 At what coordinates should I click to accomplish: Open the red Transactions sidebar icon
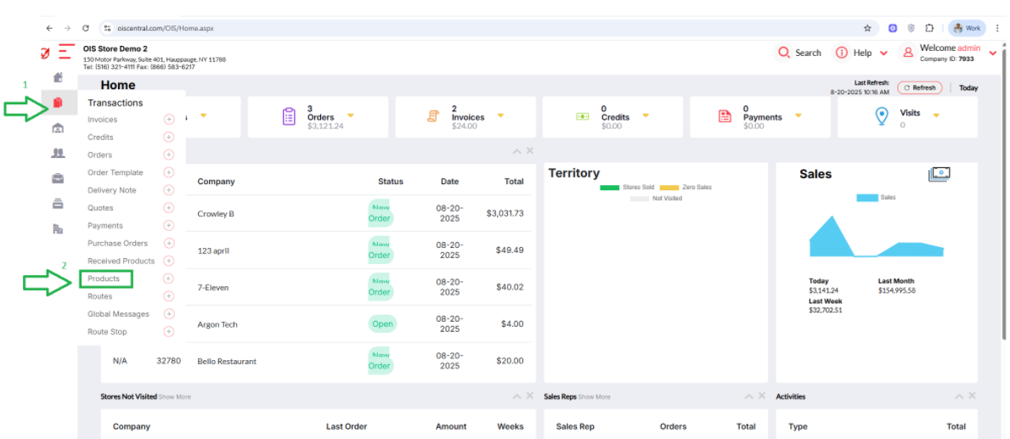tap(58, 103)
